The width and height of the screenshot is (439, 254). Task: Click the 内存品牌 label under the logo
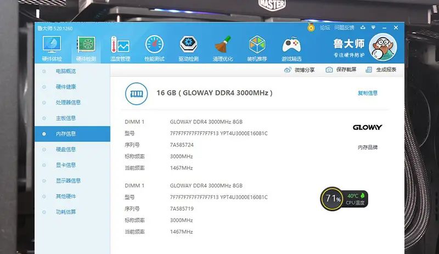(368, 148)
